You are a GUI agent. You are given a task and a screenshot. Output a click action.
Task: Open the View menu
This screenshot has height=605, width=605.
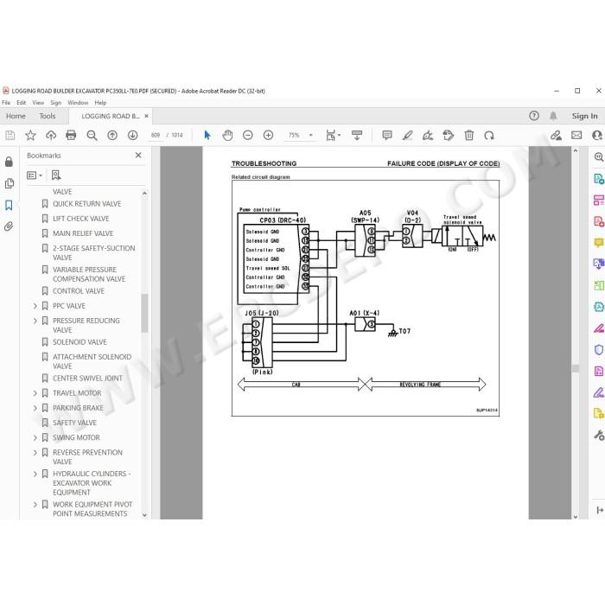click(38, 103)
